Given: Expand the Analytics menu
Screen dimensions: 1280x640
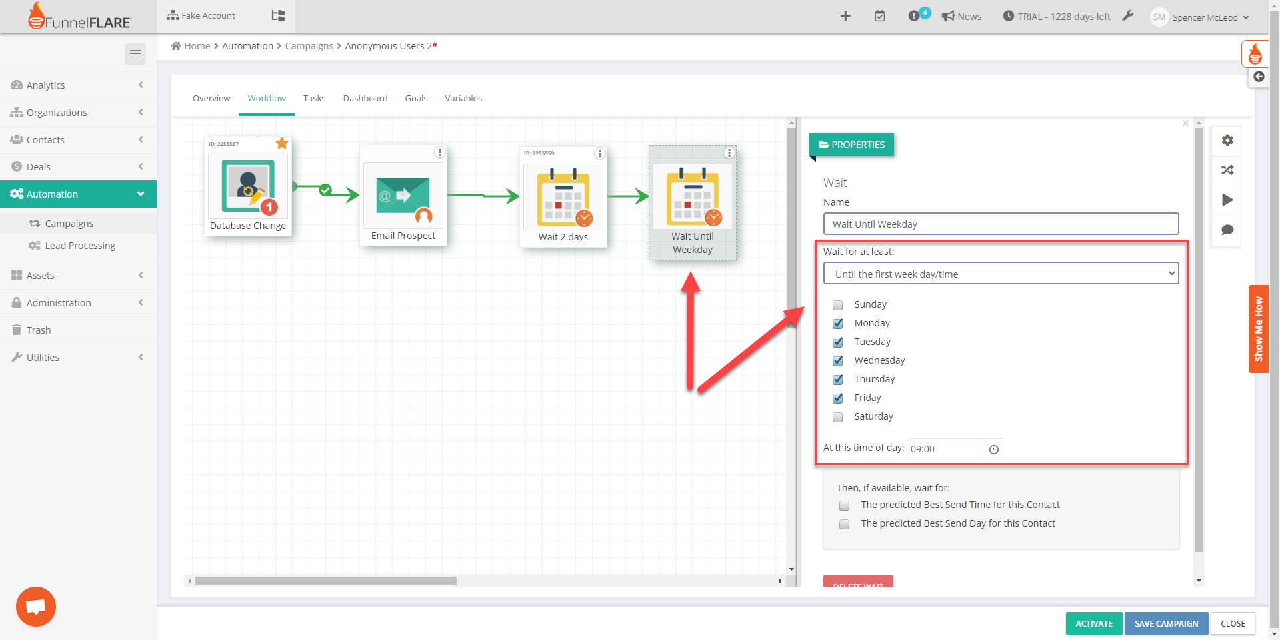Looking at the screenshot, I should (78, 85).
